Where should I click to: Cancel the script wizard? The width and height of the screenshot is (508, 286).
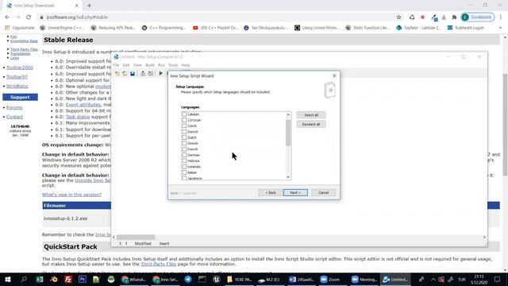click(x=323, y=192)
